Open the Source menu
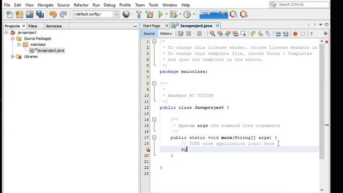343x193 pixels. click(x=63, y=5)
